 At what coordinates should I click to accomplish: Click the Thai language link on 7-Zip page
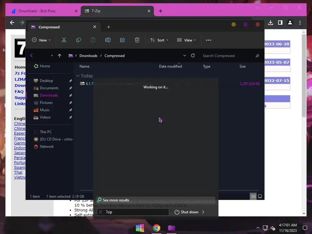point(18,172)
